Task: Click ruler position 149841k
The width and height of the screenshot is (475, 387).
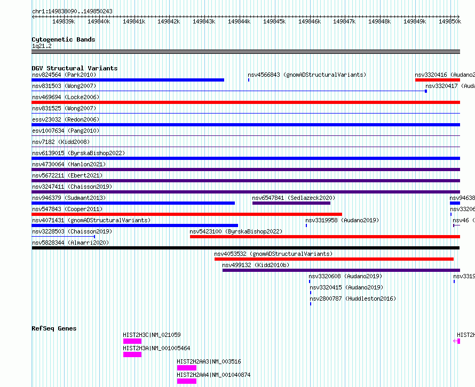Action: click(x=134, y=21)
